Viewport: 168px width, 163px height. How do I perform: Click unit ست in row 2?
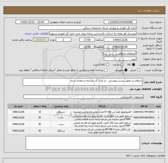61,118
